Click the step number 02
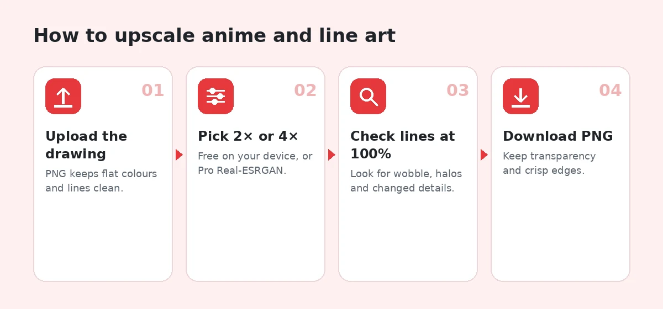This screenshot has width=663, height=309. [305, 90]
